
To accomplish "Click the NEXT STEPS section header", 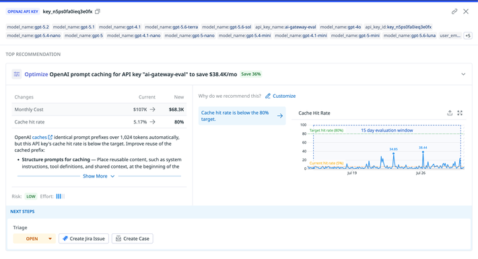I will point(22,211).
